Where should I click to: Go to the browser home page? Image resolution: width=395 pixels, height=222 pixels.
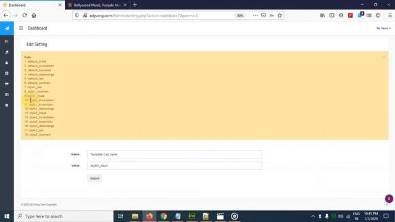point(34,15)
